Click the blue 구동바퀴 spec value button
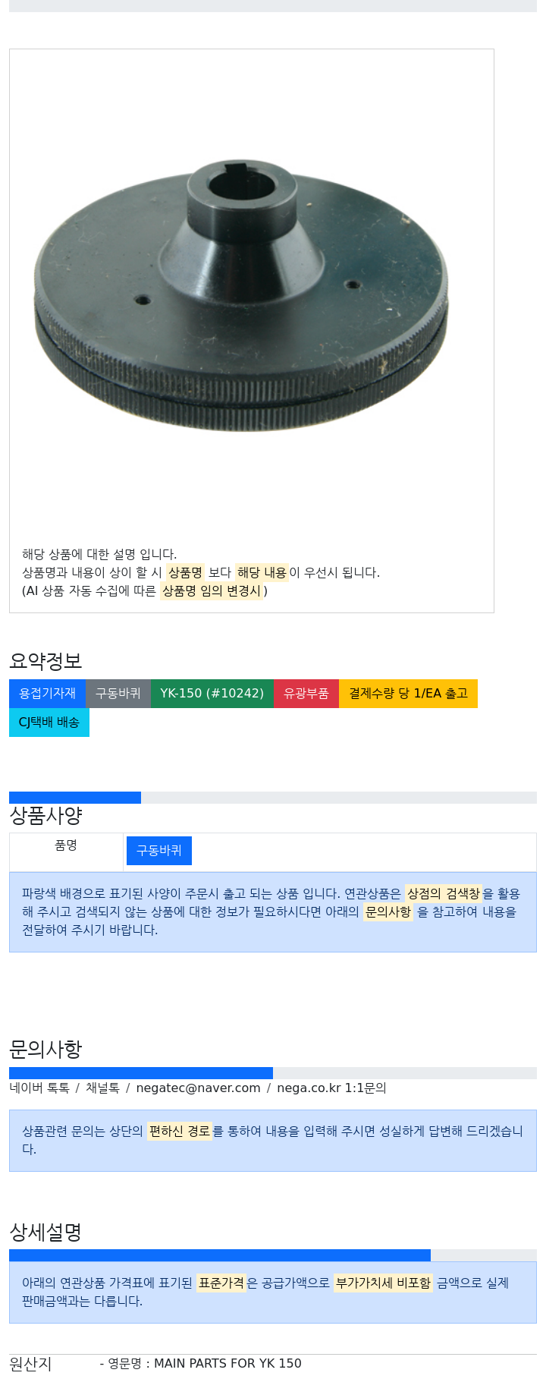546x1379 pixels. (159, 851)
